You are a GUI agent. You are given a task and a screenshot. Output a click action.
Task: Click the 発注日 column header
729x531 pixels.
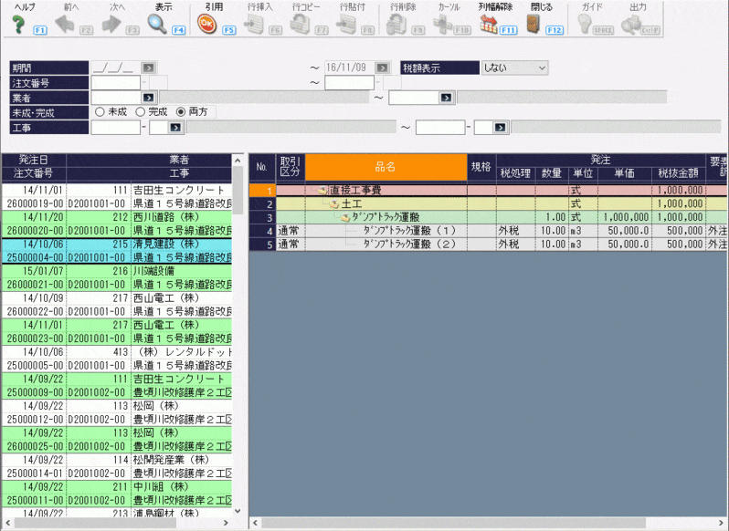(34, 160)
